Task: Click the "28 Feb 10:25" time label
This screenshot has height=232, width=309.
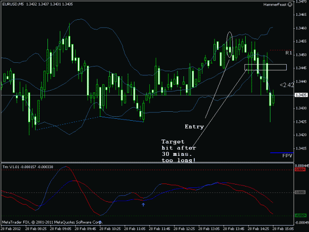Action: click(x=110, y=229)
